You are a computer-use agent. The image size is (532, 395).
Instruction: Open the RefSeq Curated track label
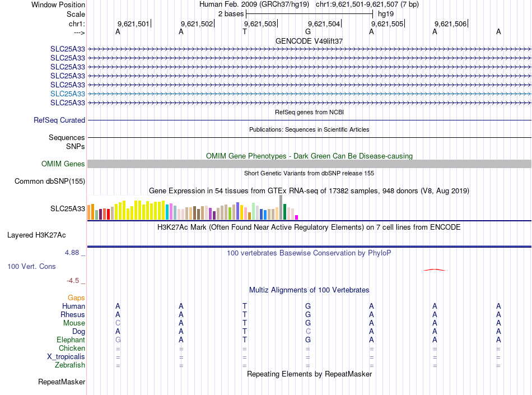(x=59, y=120)
